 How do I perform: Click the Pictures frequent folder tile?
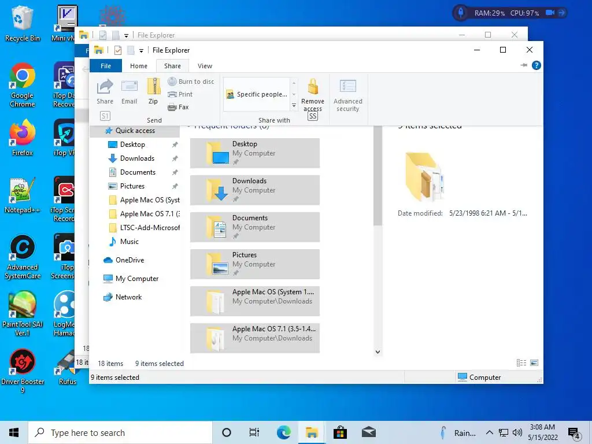(255, 264)
